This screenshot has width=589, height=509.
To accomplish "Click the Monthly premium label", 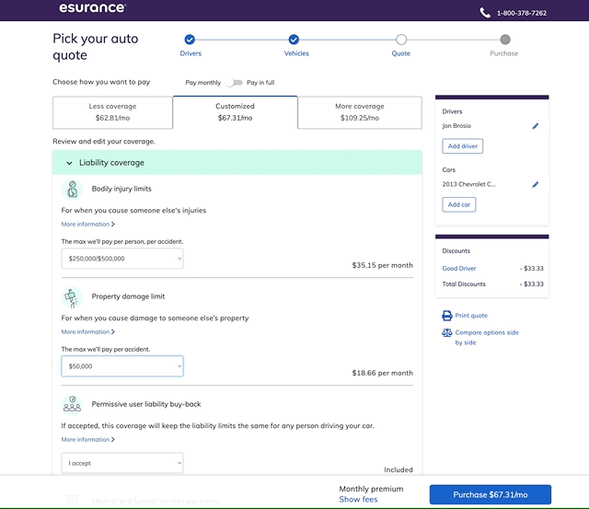I will coord(371,489).
